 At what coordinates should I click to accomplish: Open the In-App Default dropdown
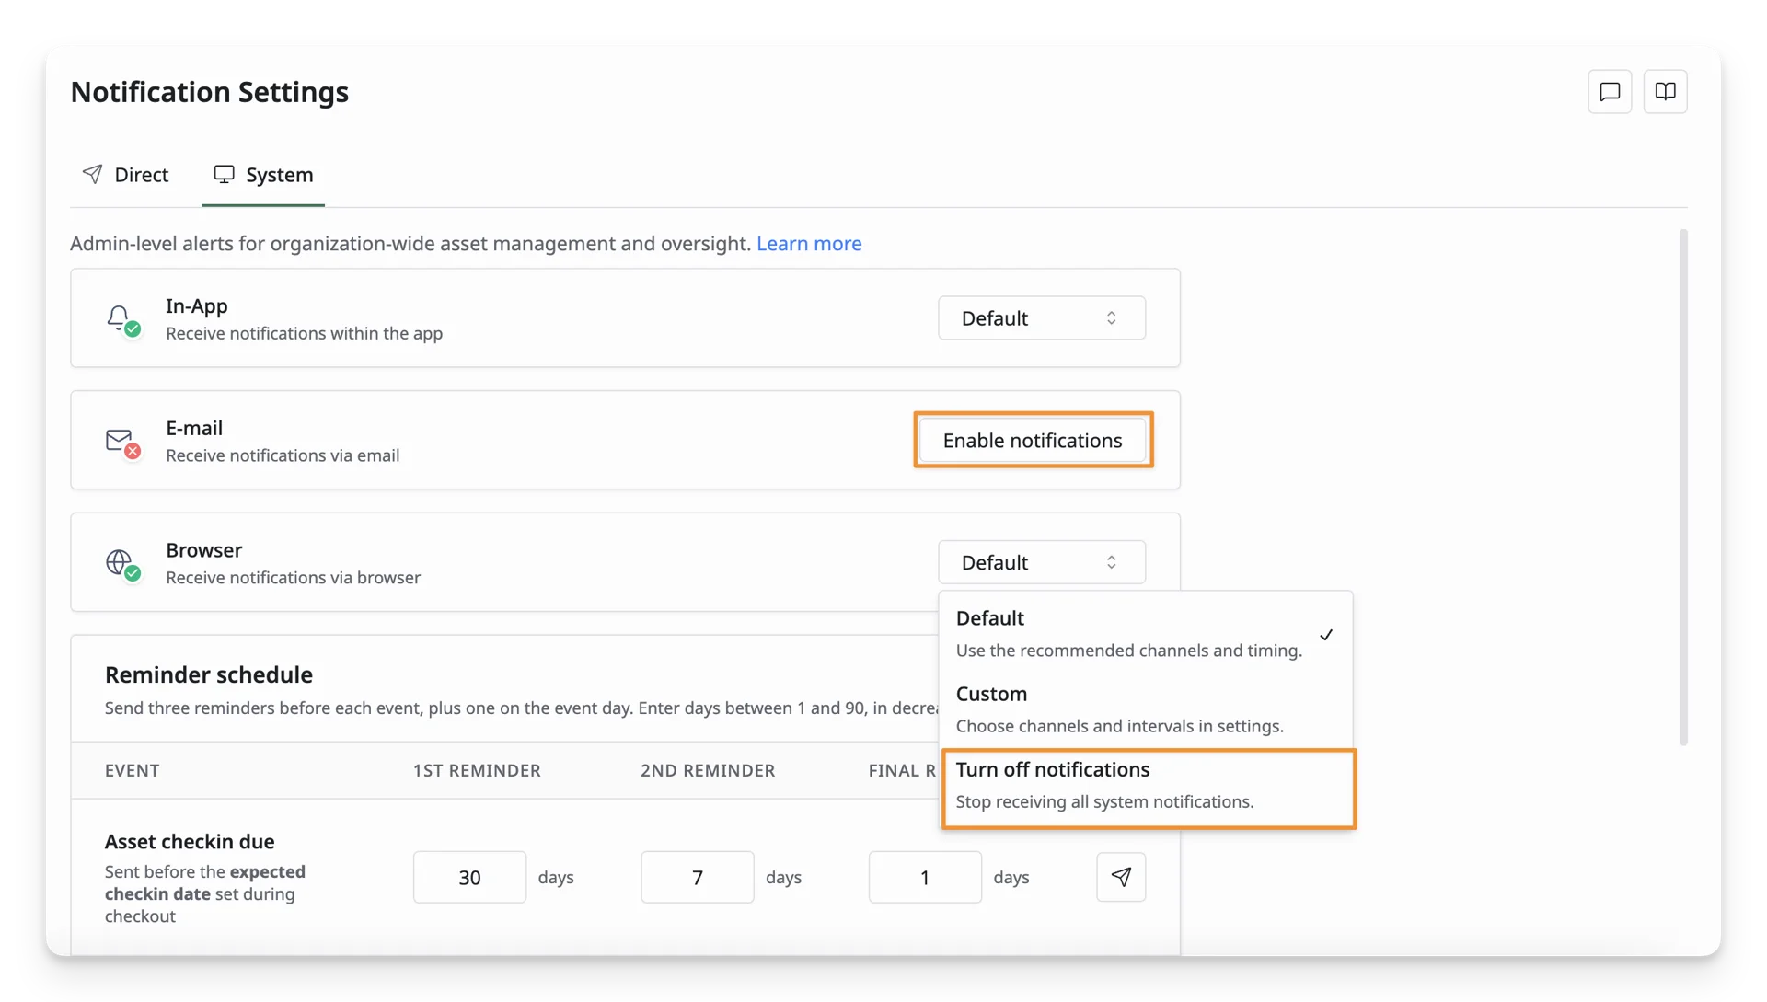pos(1042,318)
